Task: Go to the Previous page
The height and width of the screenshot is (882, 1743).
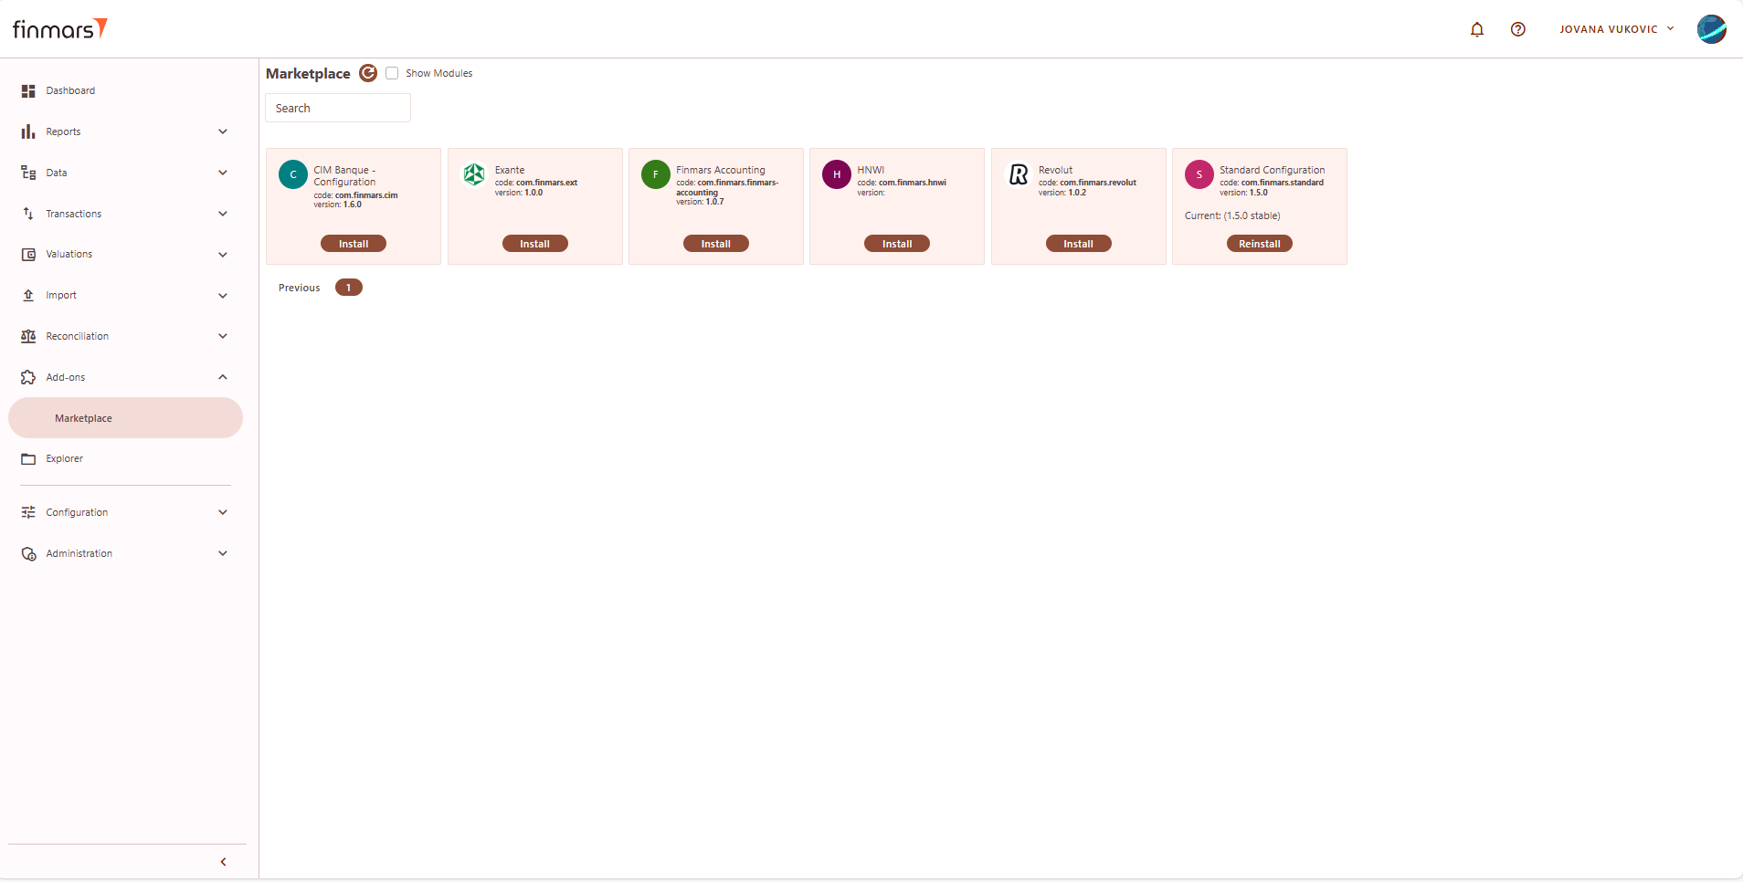Action: (x=300, y=288)
